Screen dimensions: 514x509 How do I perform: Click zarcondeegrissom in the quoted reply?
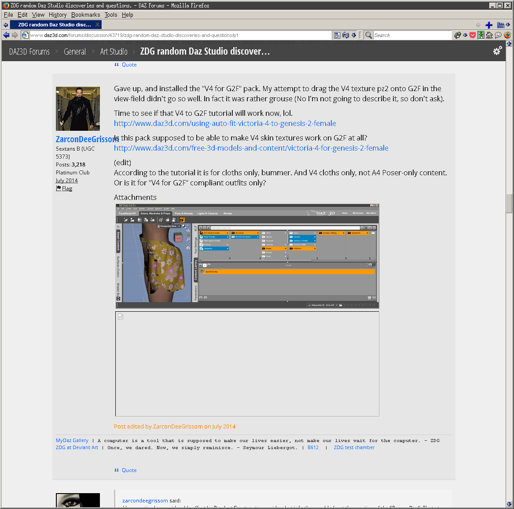[x=145, y=501]
